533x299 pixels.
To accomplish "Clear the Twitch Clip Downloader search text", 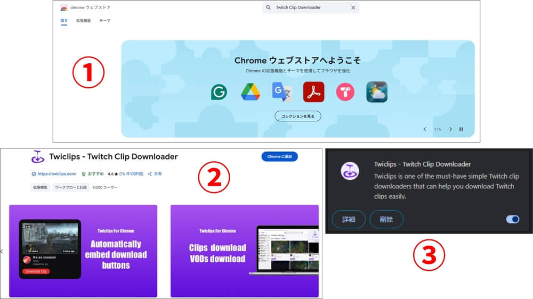I will [x=353, y=7].
